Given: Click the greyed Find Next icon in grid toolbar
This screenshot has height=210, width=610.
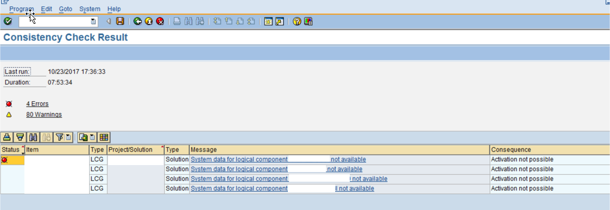Looking at the screenshot, I should point(46,137).
